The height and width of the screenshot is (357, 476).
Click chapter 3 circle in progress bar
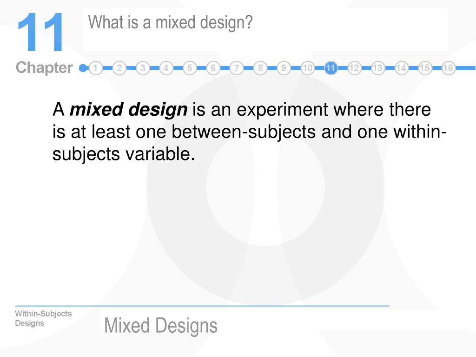click(x=143, y=68)
